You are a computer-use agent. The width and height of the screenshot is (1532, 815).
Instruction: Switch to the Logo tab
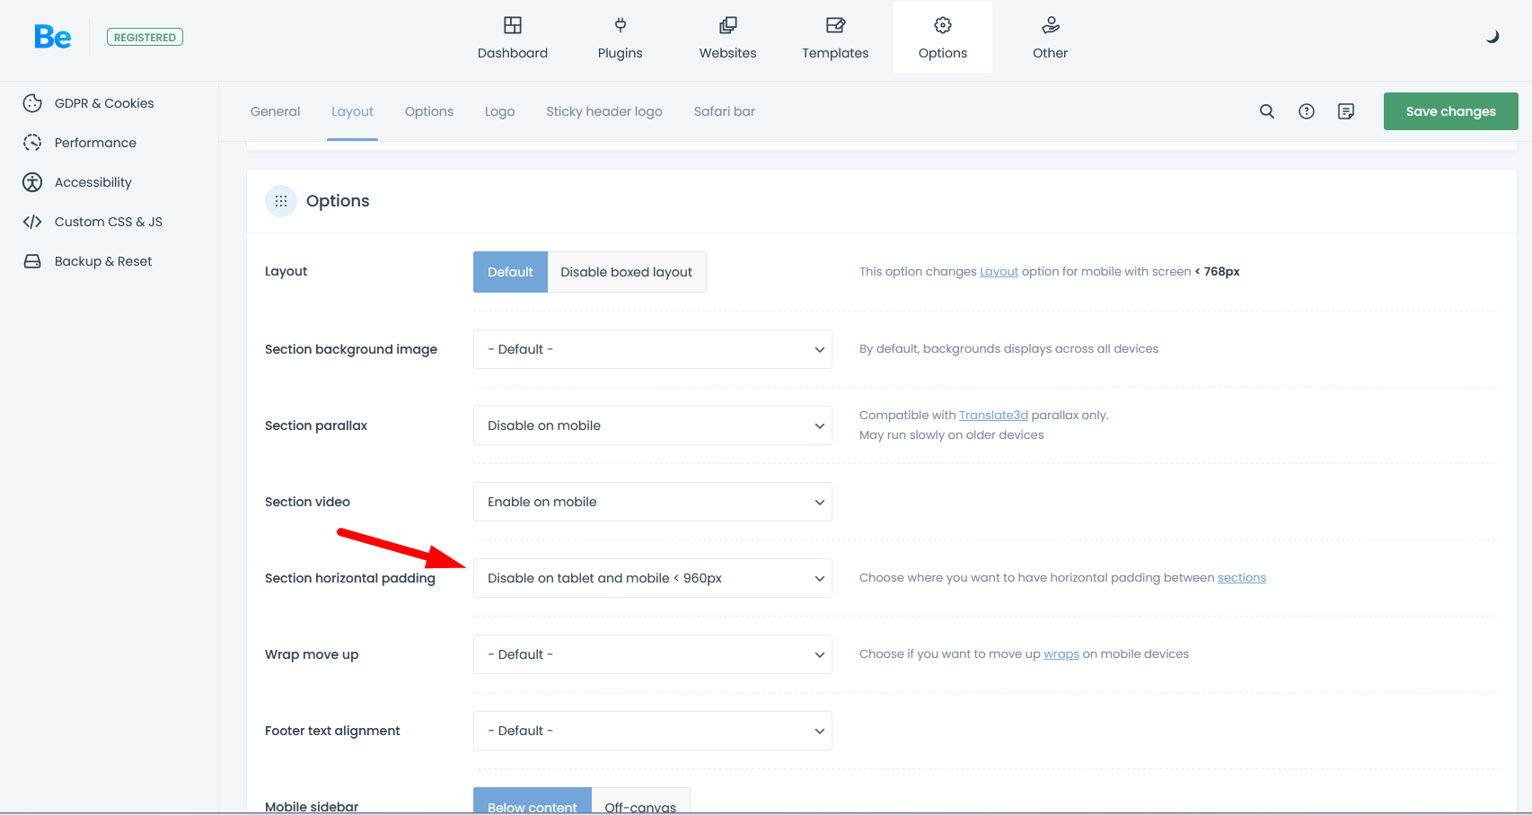click(500, 111)
